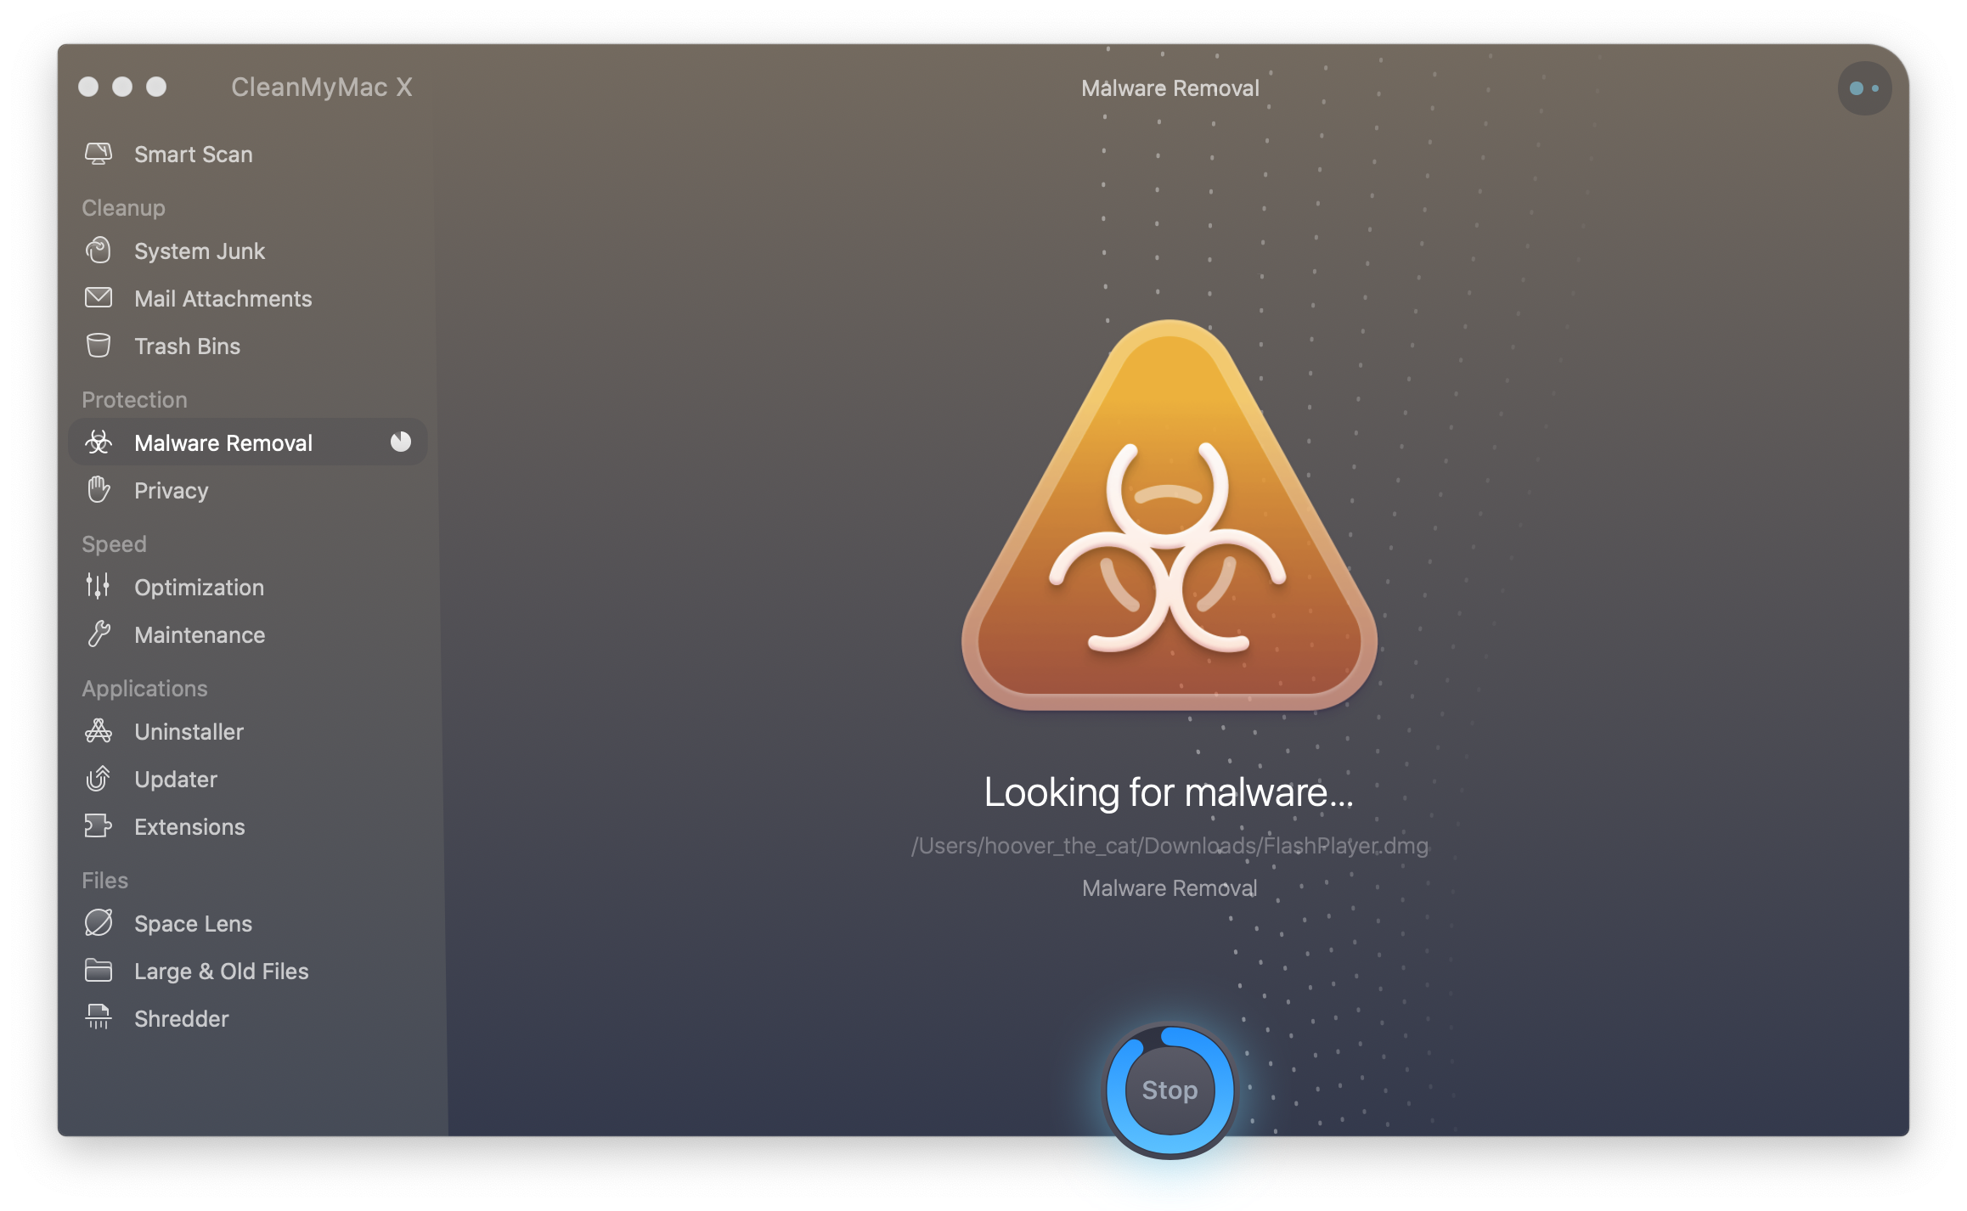1967x1211 pixels.
Task: Stop the malware scan
Action: click(x=1169, y=1090)
